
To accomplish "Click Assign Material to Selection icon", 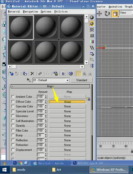I will (25, 74).
